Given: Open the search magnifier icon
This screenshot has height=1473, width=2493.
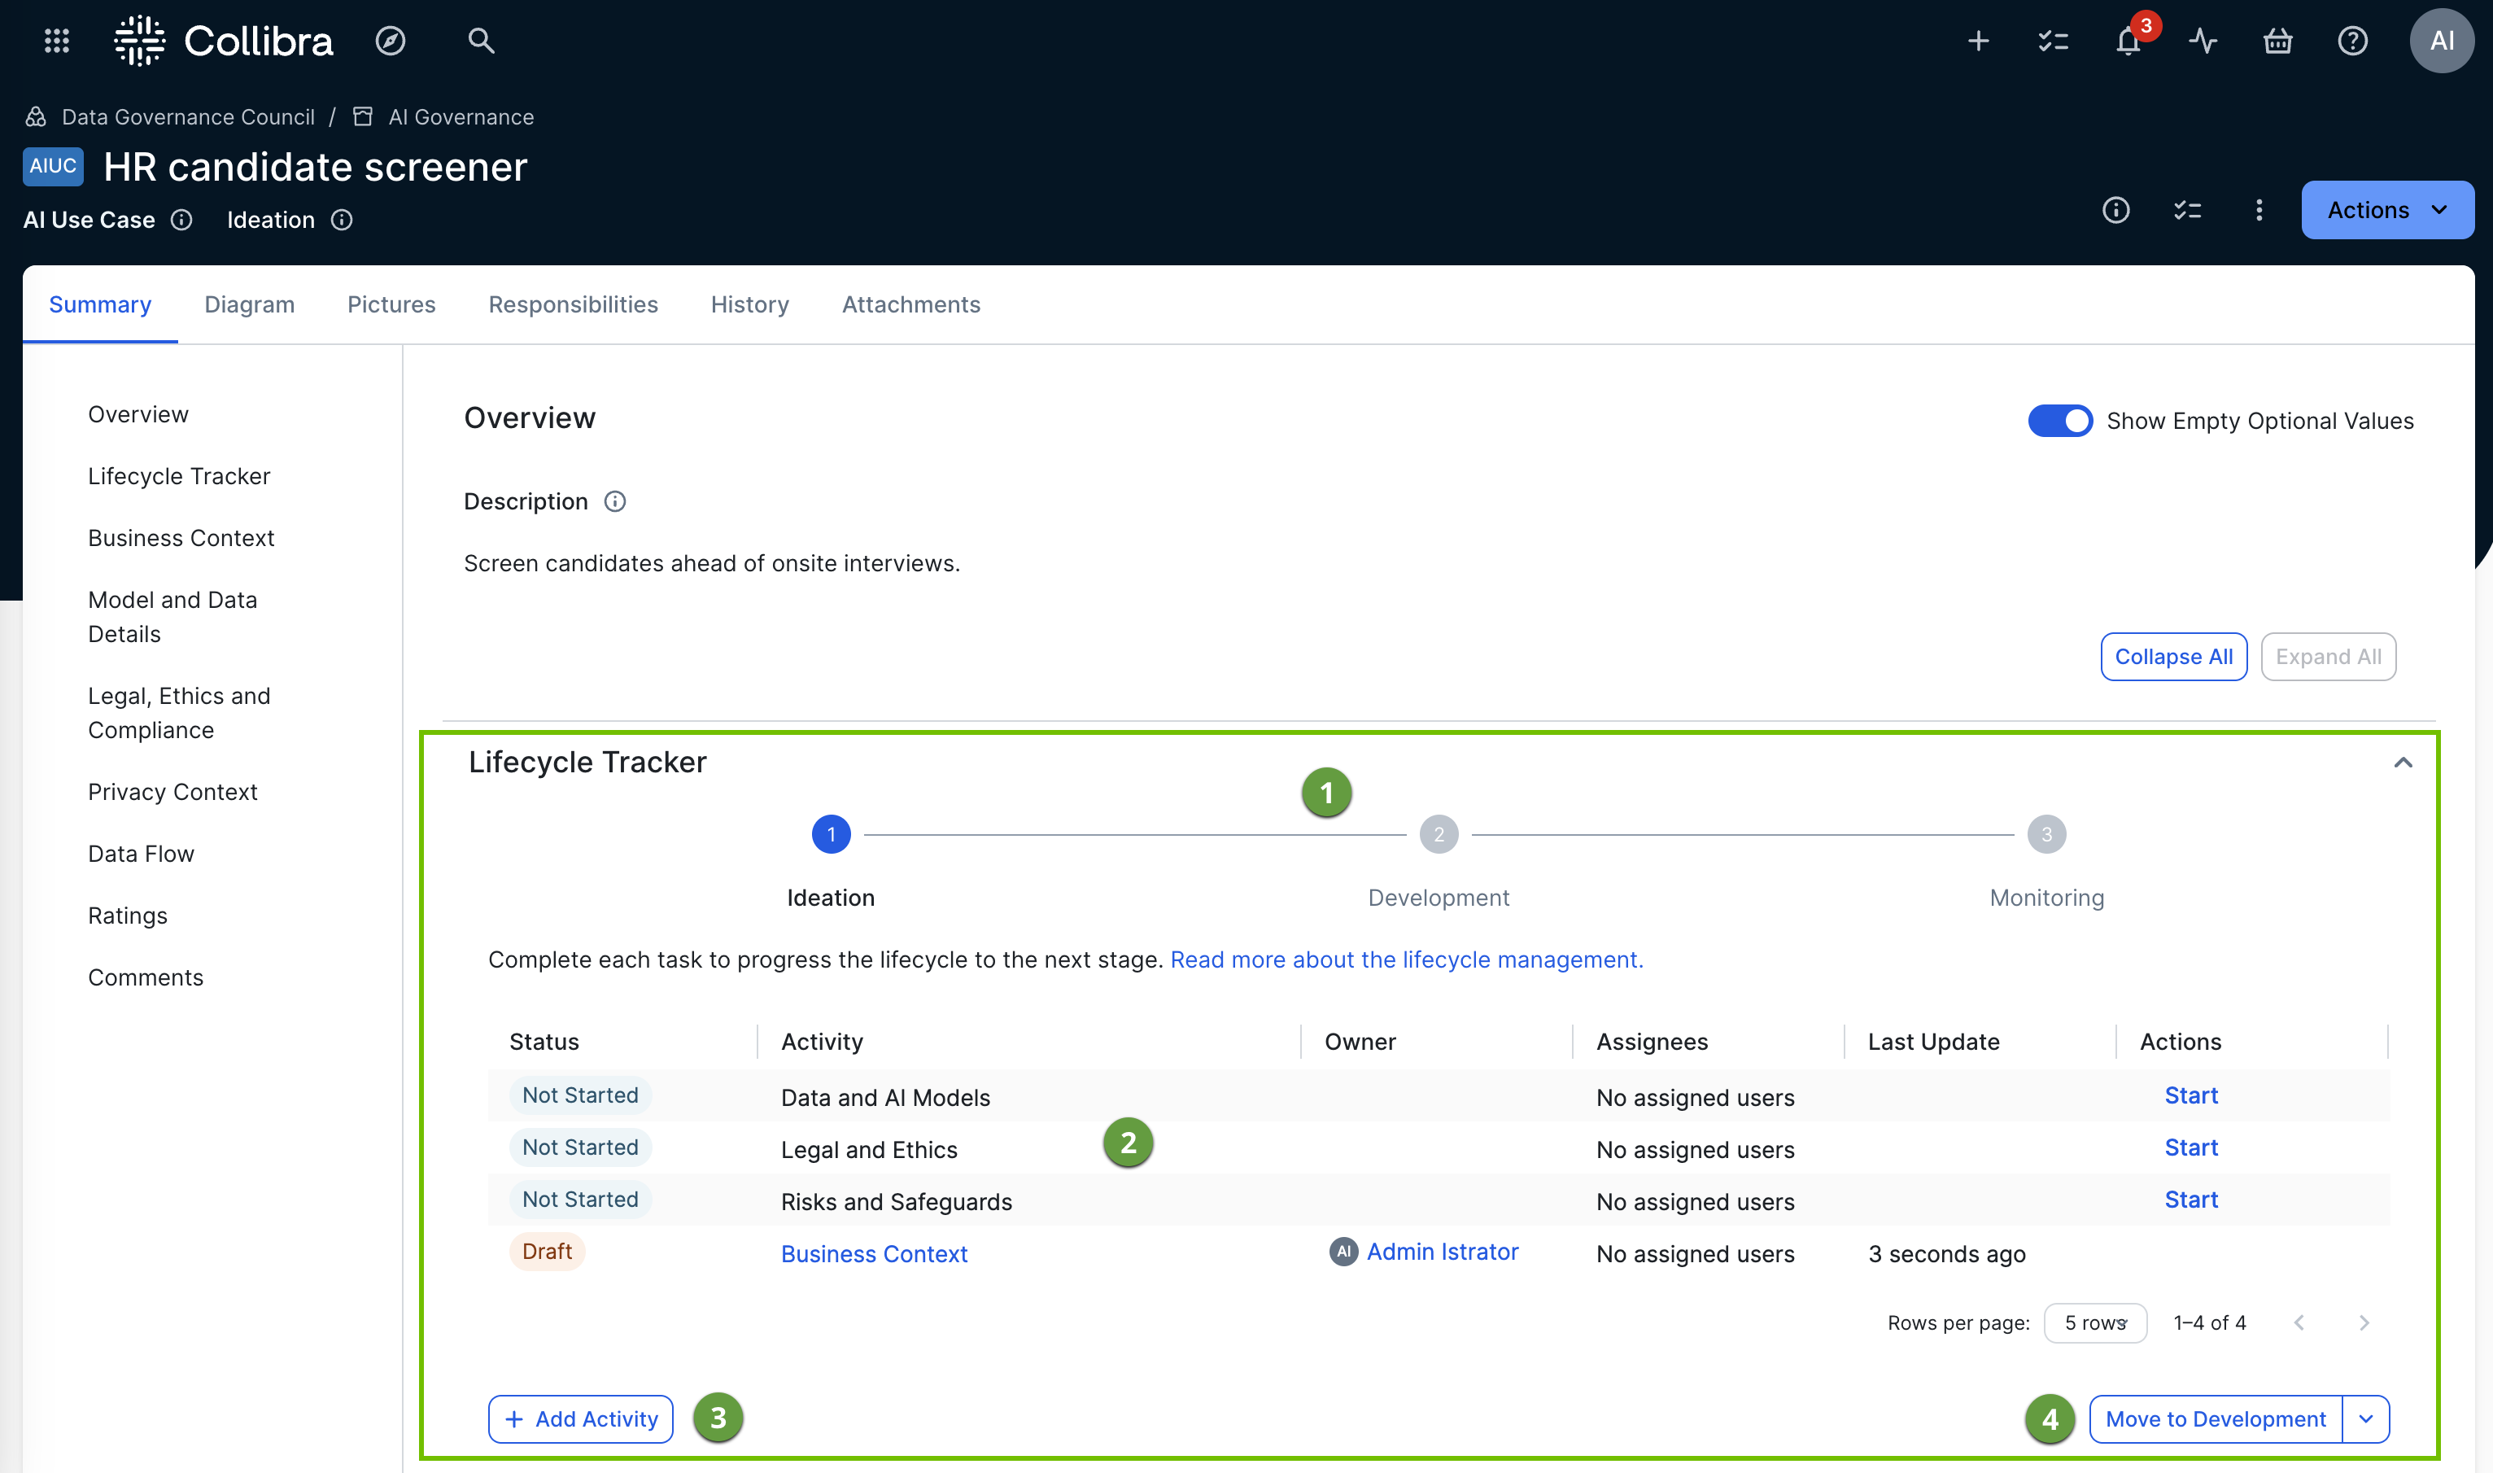Looking at the screenshot, I should [482, 41].
